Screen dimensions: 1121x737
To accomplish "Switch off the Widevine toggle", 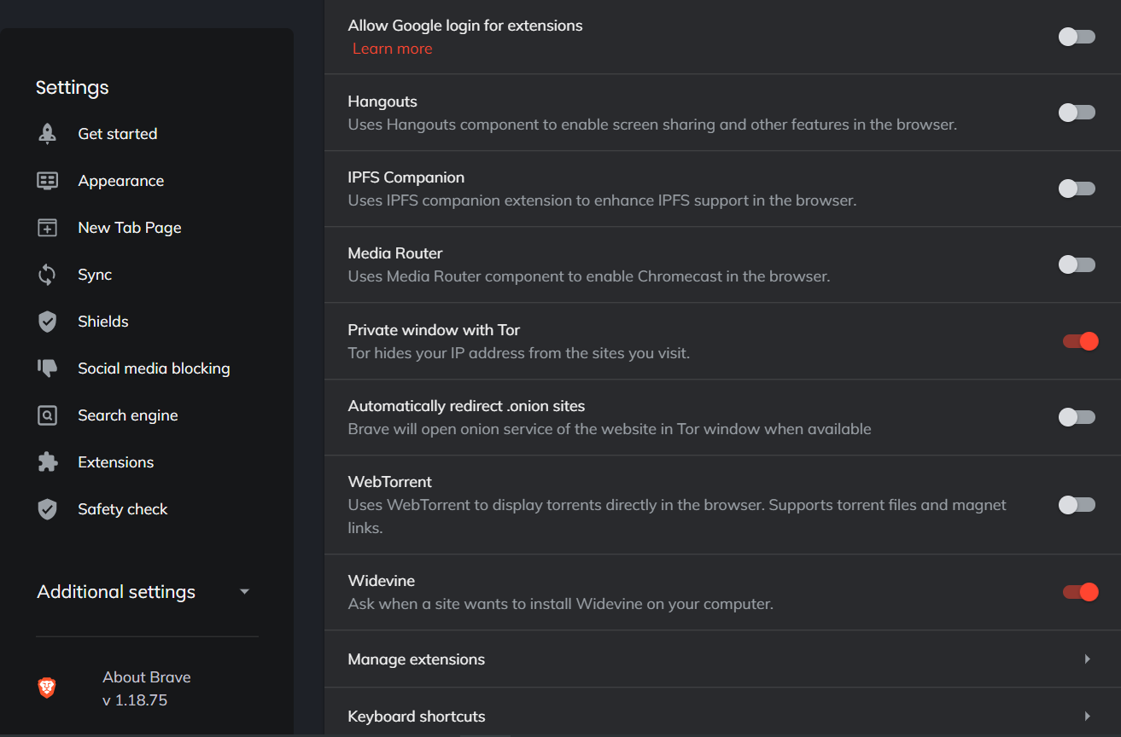I will pyautogui.click(x=1079, y=592).
